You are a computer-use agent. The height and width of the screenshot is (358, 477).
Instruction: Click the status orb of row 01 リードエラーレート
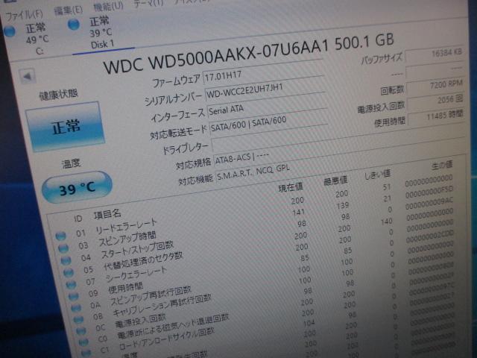pyautogui.click(x=60, y=236)
